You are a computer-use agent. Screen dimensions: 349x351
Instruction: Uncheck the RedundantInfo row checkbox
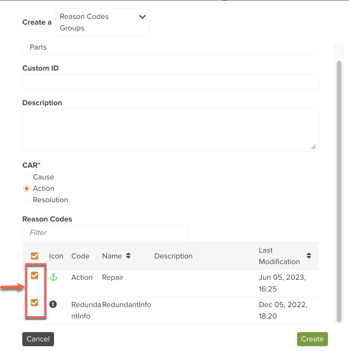click(x=35, y=303)
